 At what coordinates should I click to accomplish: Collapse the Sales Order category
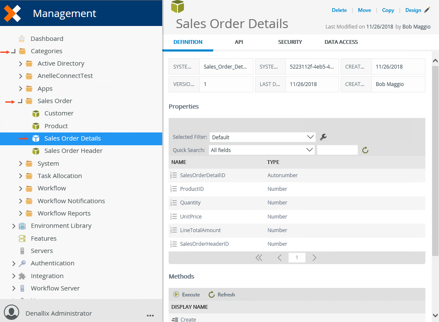20,101
